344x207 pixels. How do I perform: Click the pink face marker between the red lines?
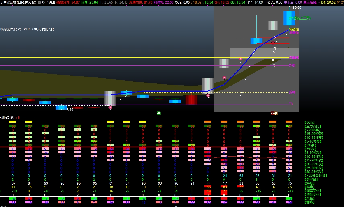pos(273,43)
